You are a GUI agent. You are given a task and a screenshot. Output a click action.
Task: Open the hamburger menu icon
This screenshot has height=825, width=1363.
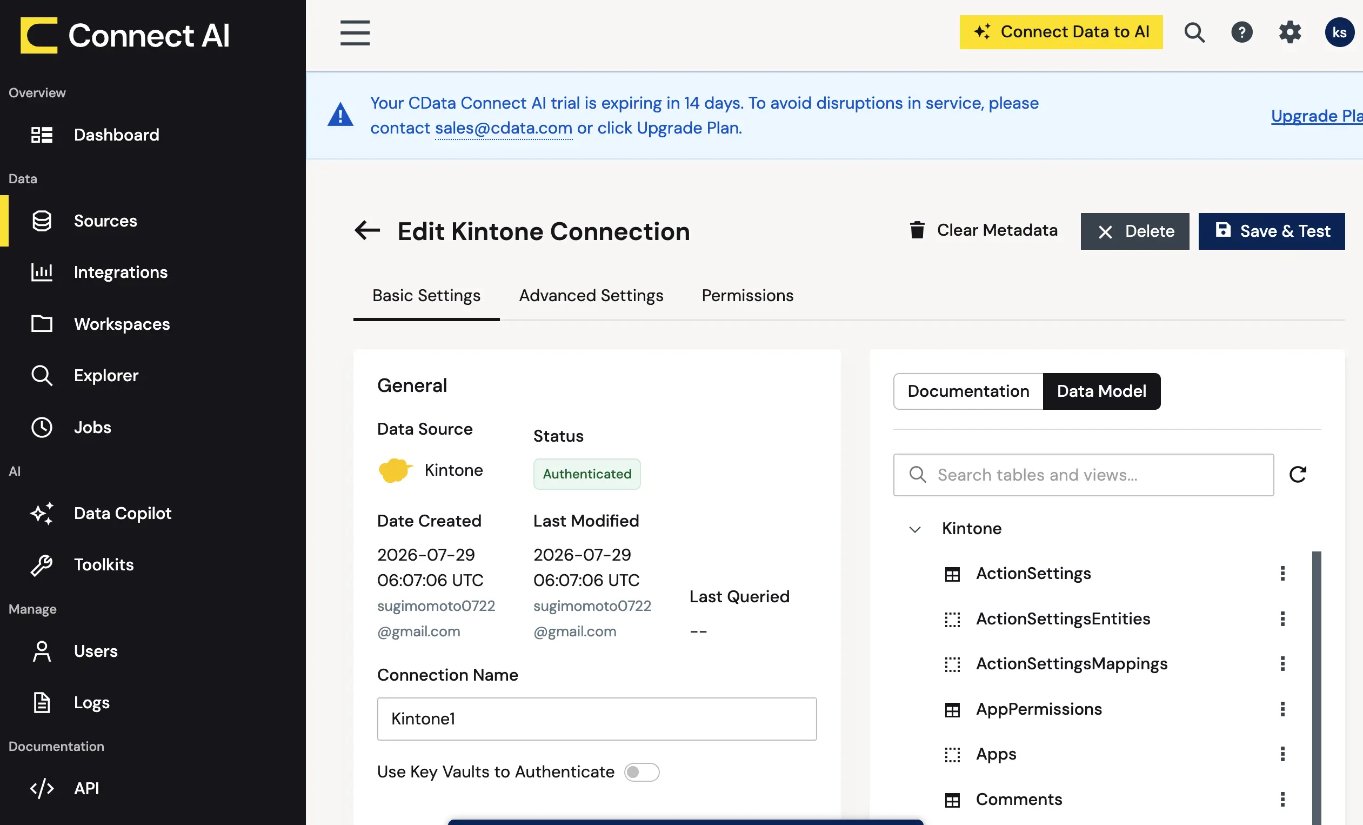(355, 32)
